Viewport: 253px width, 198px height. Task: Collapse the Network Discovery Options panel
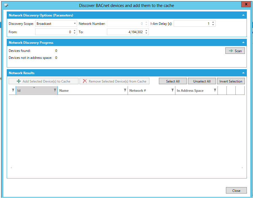pos(243,15)
